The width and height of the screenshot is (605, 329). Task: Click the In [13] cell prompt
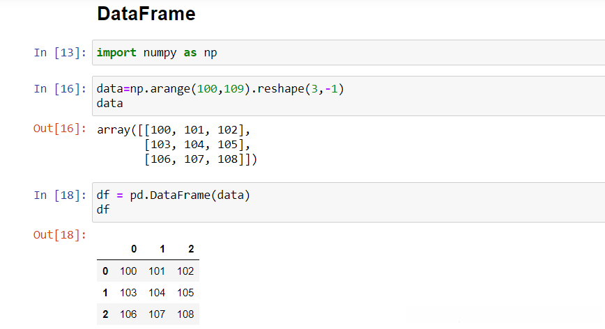click(x=61, y=53)
